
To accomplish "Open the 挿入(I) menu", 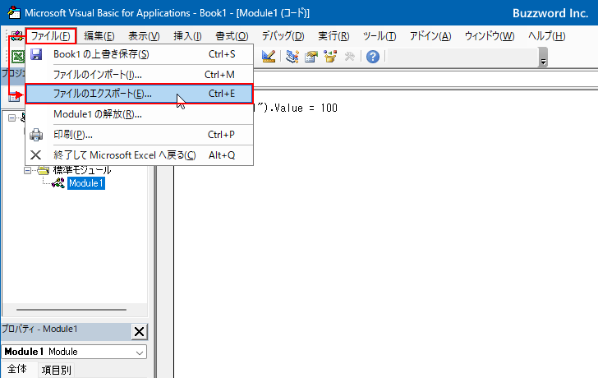I will (x=187, y=36).
